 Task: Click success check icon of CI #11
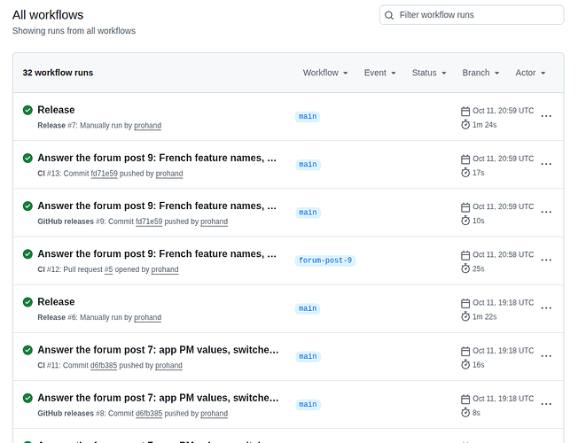click(x=27, y=350)
